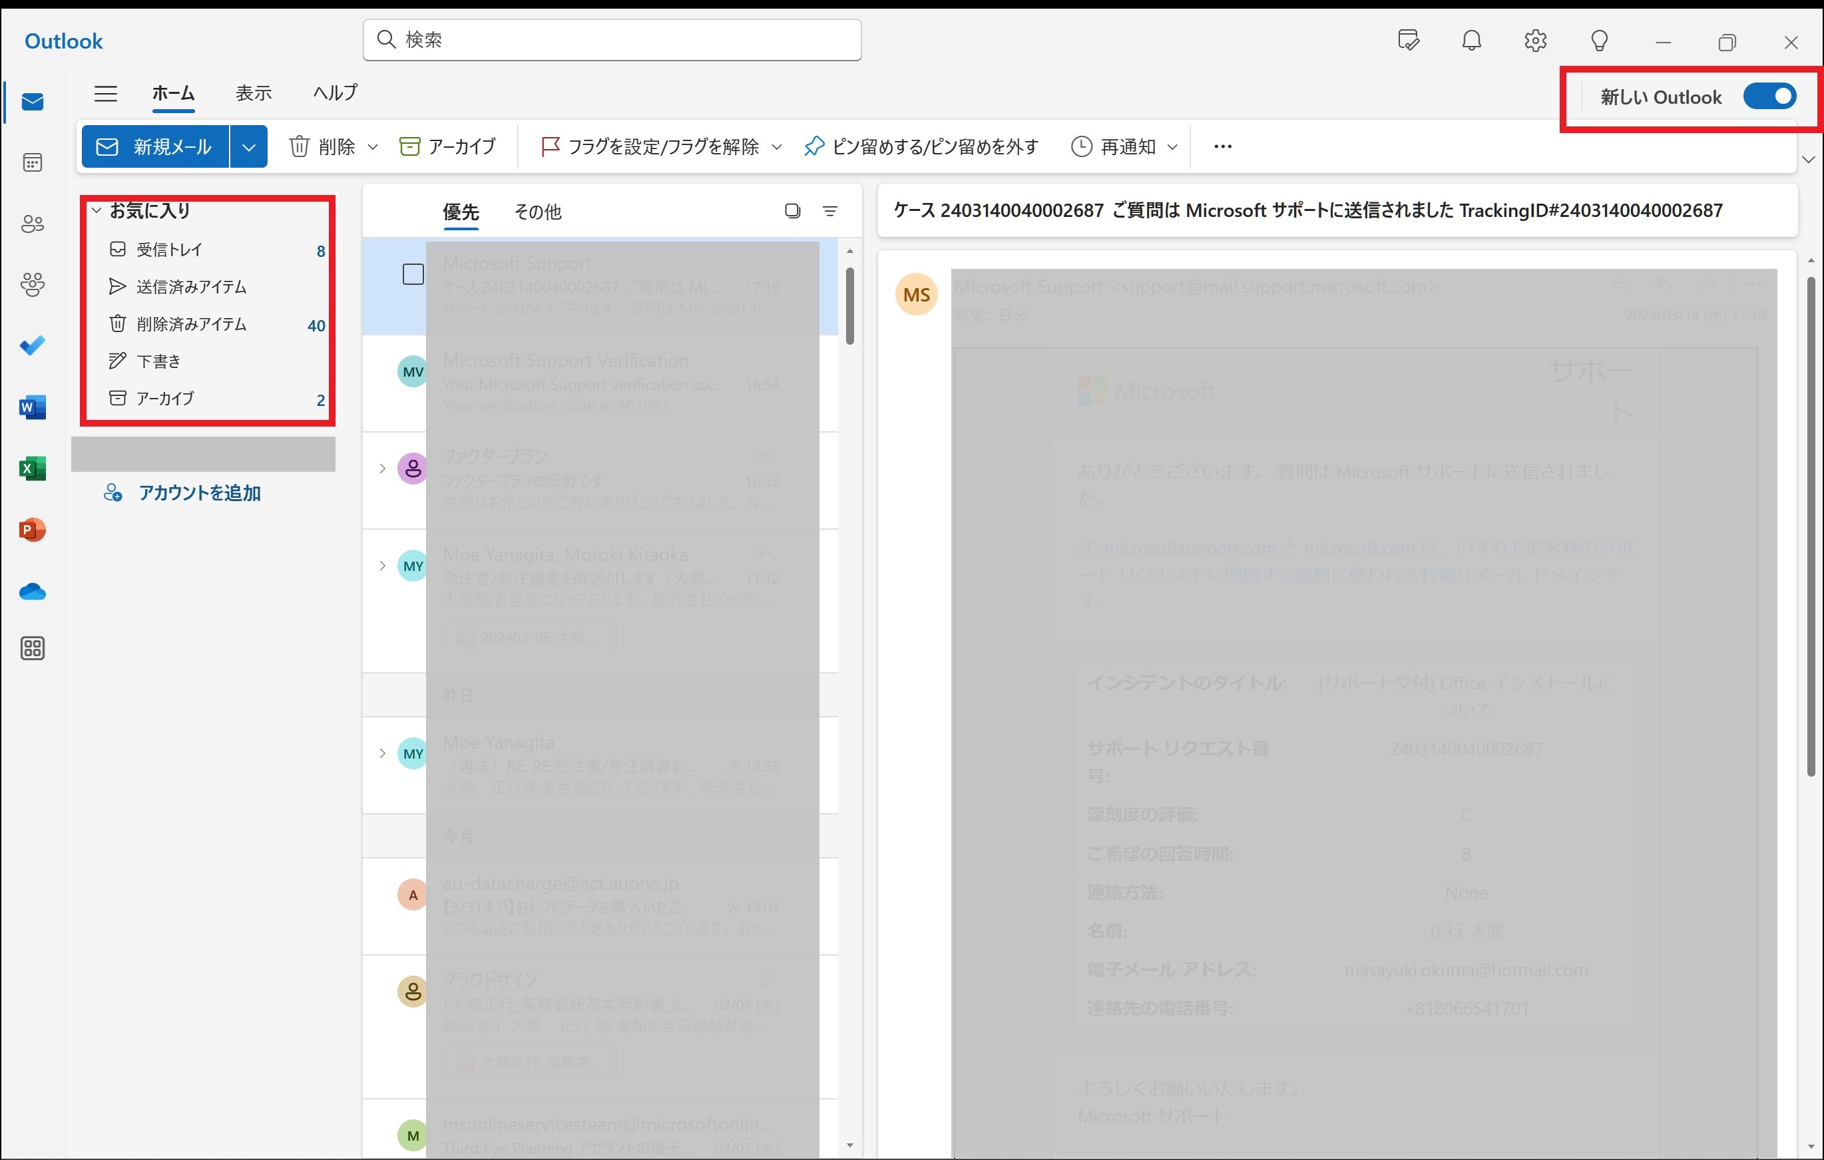This screenshot has height=1160, width=1824.
Task: Open settings gear icon
Action: pos(1534,41)
